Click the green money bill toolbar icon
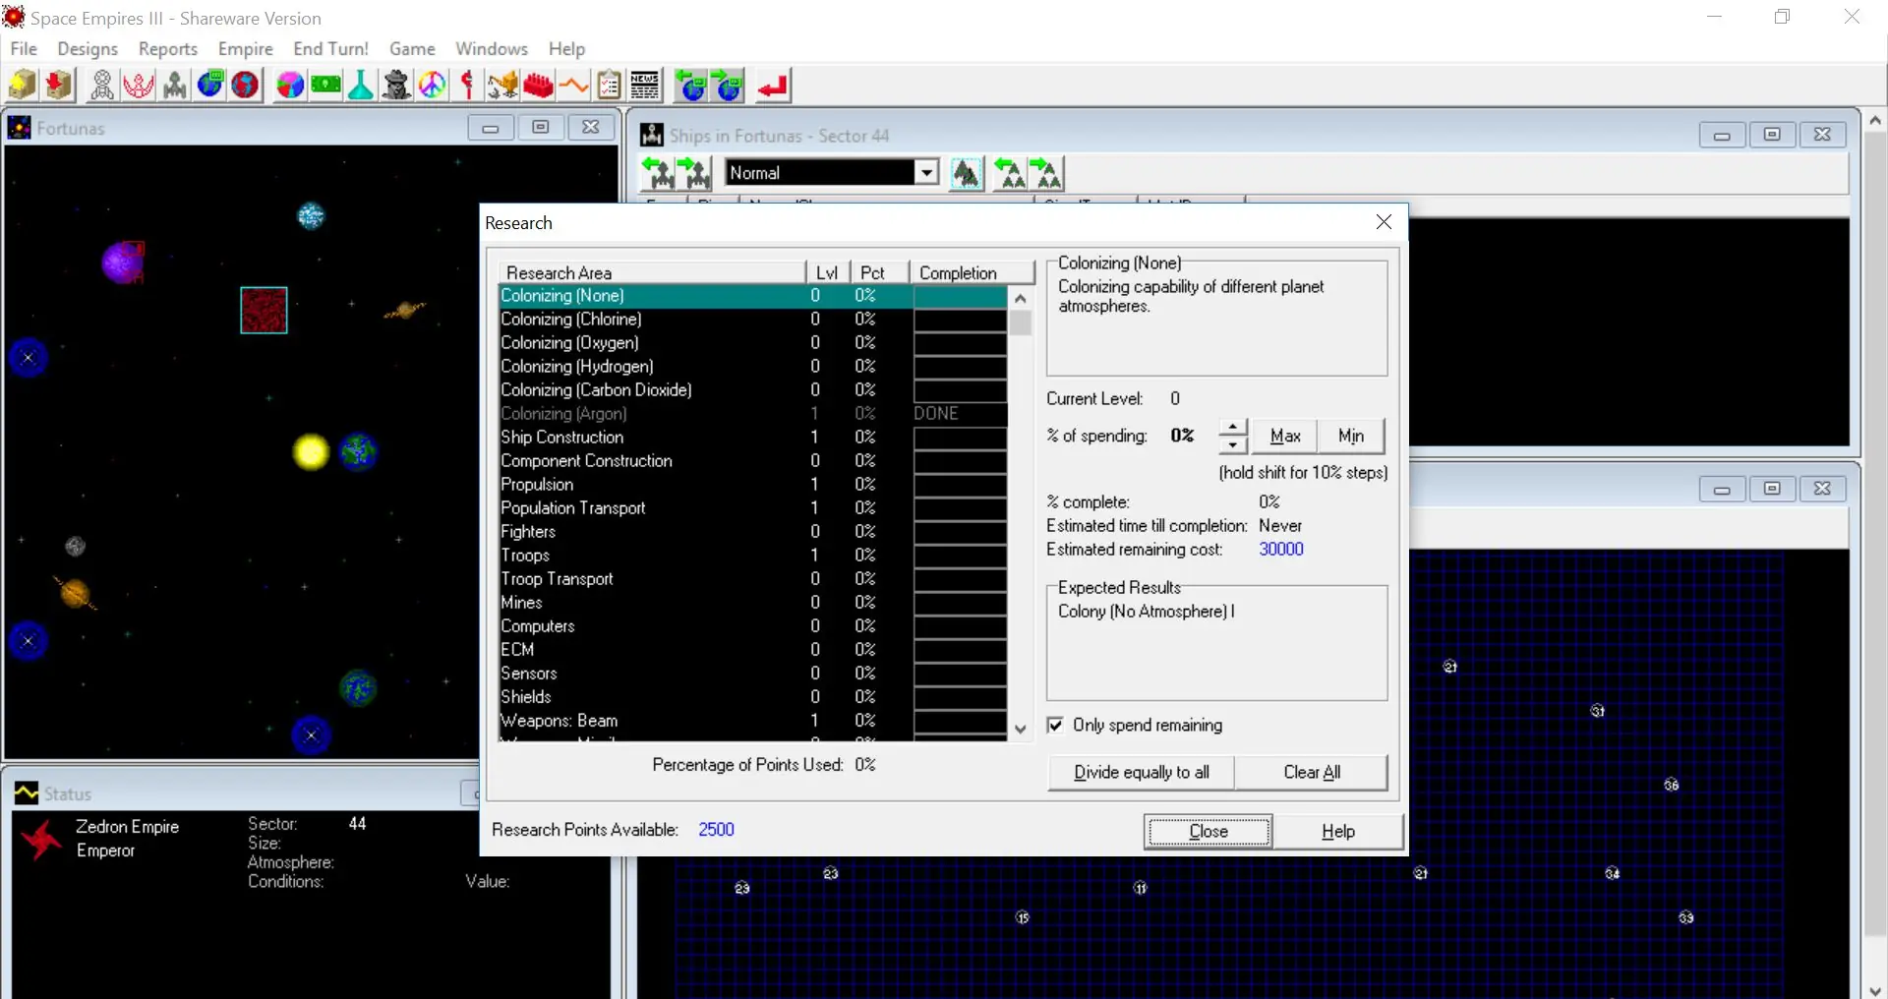The image size is (1888, 999). (325, 86)
